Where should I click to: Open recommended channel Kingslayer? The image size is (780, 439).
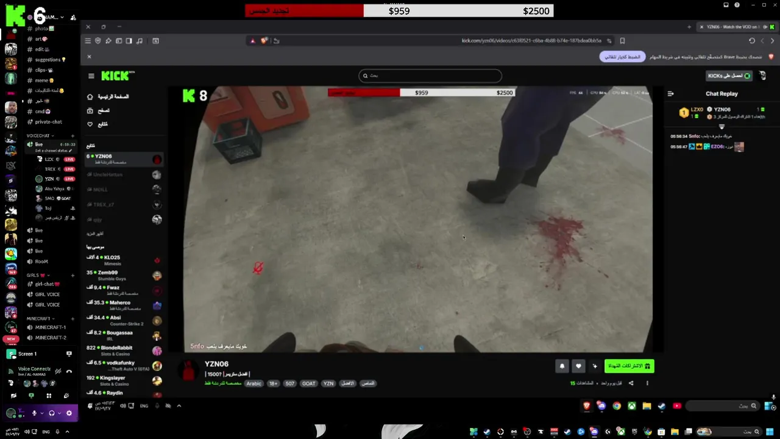click(124, 380)
